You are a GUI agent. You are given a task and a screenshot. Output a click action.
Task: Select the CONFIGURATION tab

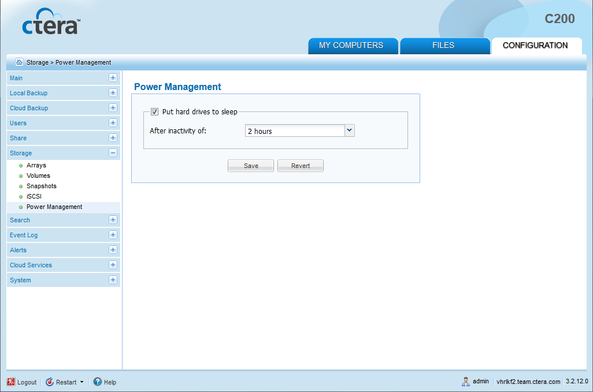536,45
